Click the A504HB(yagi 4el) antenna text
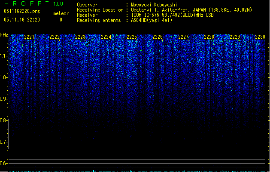This screenshot has height=172, width=270. 152,20
